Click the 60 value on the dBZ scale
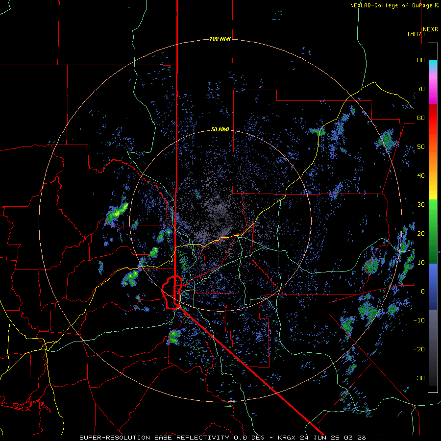The height and width of the screenshot is (441, 441). coord(421,118)
